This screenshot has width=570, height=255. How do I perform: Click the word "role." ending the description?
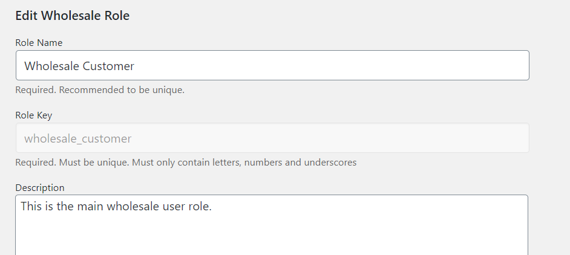[200, 206]
